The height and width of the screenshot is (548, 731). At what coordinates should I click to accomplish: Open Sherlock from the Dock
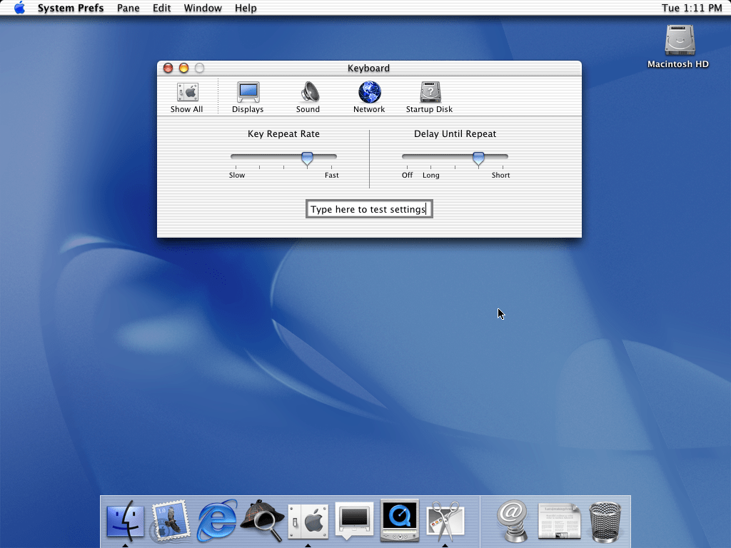point(262,521)
